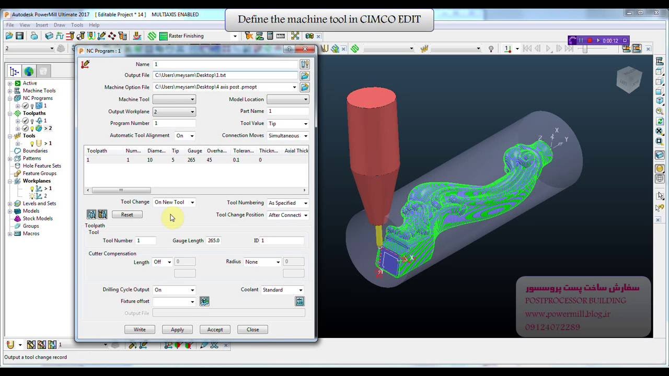Open the Draw menu
Screen dimensions: 669x376
point(60,25)
